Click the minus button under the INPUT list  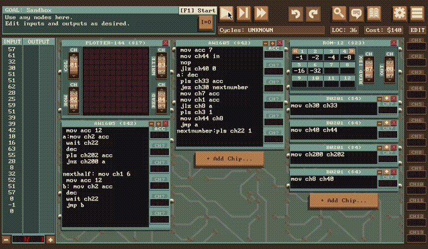6,240
